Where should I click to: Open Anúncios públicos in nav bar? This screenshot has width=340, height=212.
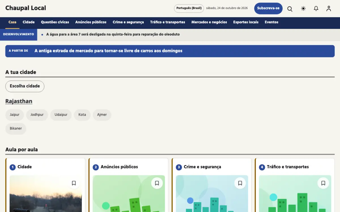point(91,22)
